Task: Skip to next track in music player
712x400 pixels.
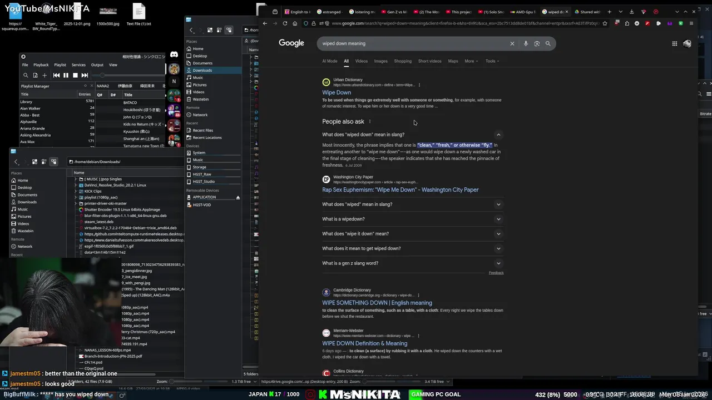Action: click(85, 76)
